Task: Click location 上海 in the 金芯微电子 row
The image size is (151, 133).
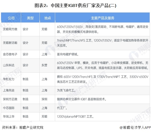Action: tap(44, 54)
